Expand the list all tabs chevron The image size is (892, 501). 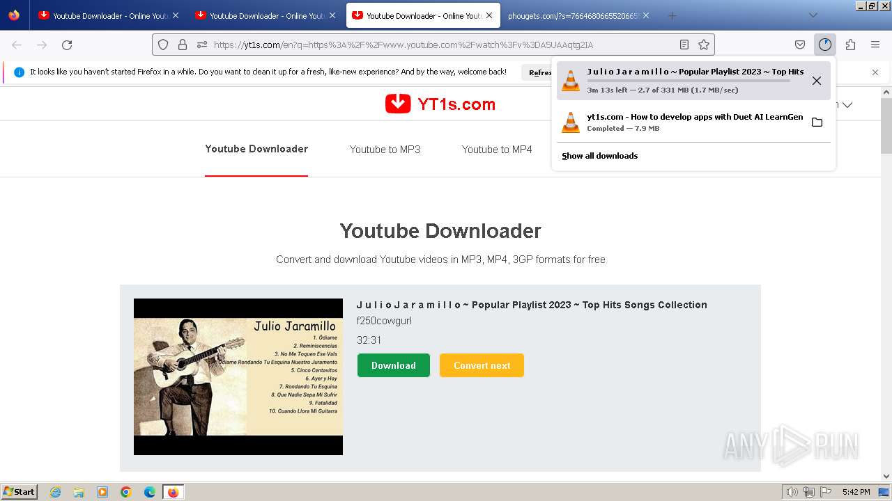point(813,15)
